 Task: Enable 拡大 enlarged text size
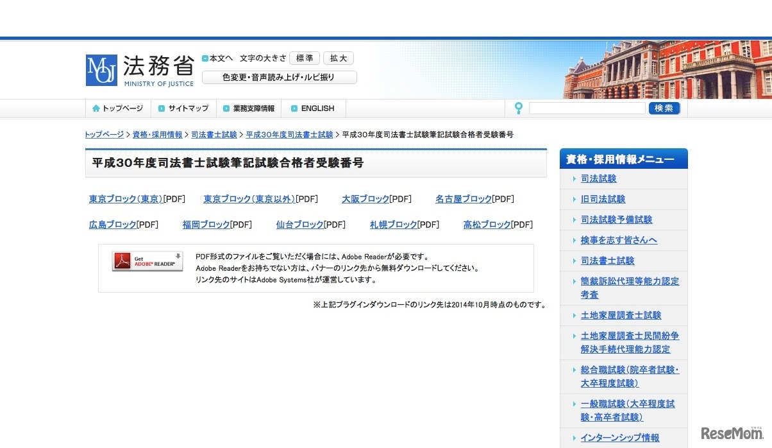[x=338, y=58]
